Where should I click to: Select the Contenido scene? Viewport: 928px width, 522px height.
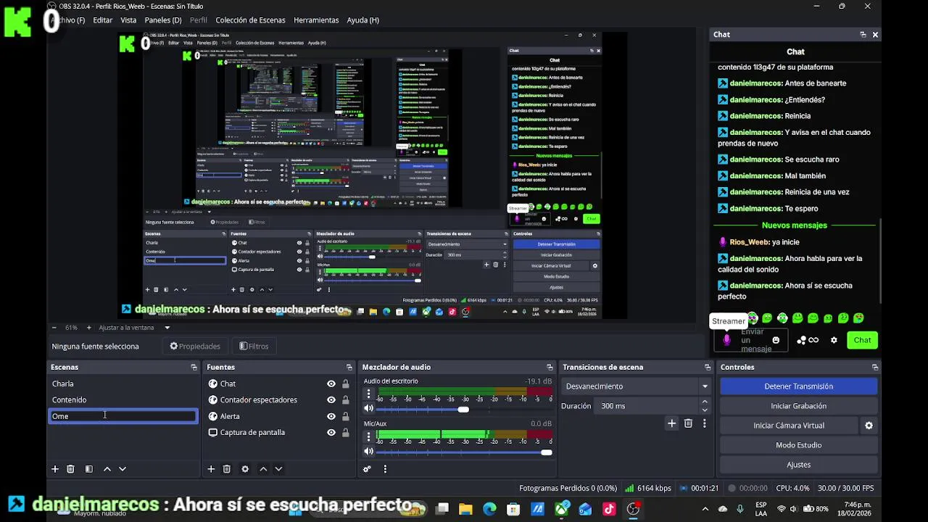tap(123, 400)
